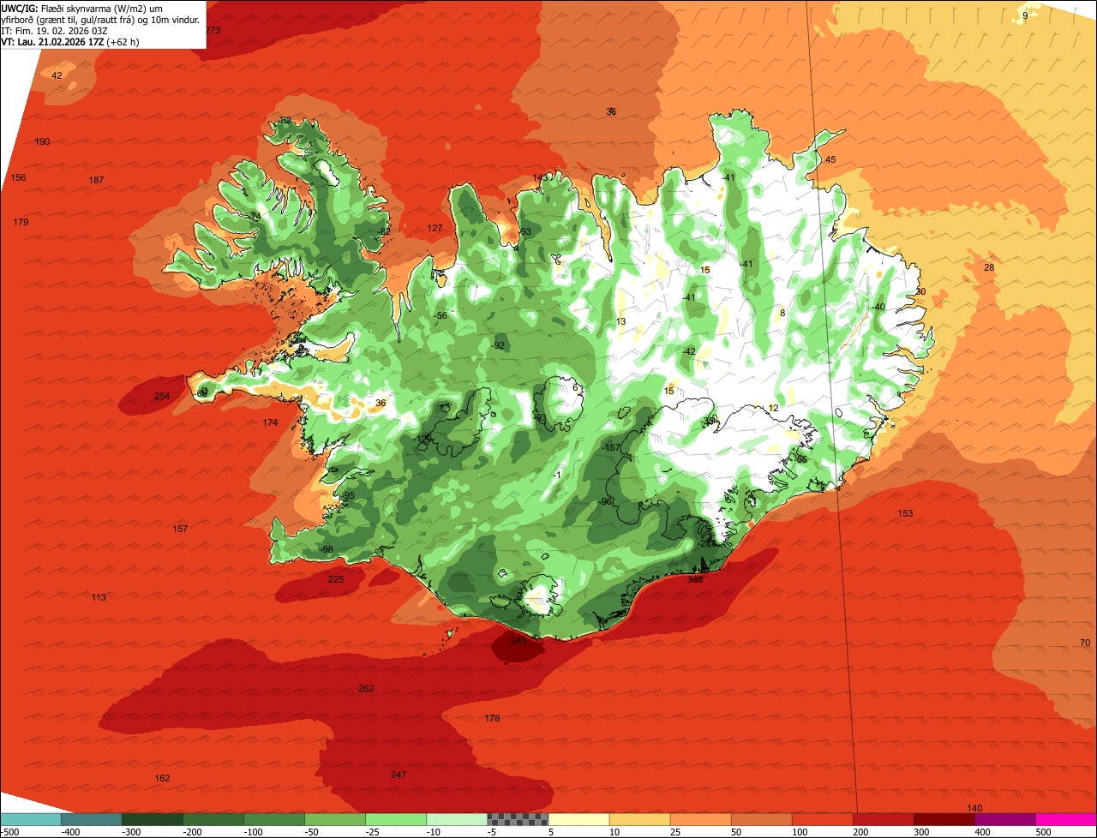Click the map value 127
Viewport: 1097px width, 838px height.
point(435,228)
